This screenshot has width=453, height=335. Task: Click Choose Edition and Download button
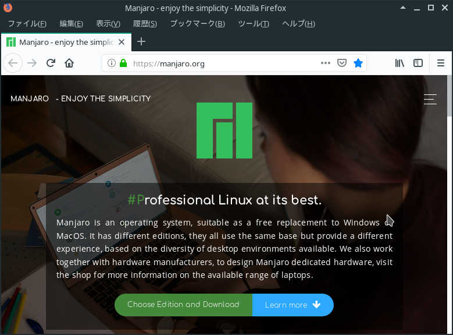(x=183, y=305)
